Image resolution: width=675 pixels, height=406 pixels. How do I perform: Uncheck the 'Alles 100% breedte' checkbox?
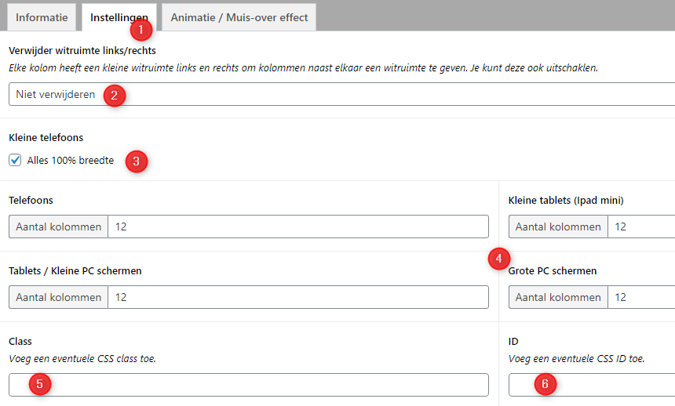point(15,161)
